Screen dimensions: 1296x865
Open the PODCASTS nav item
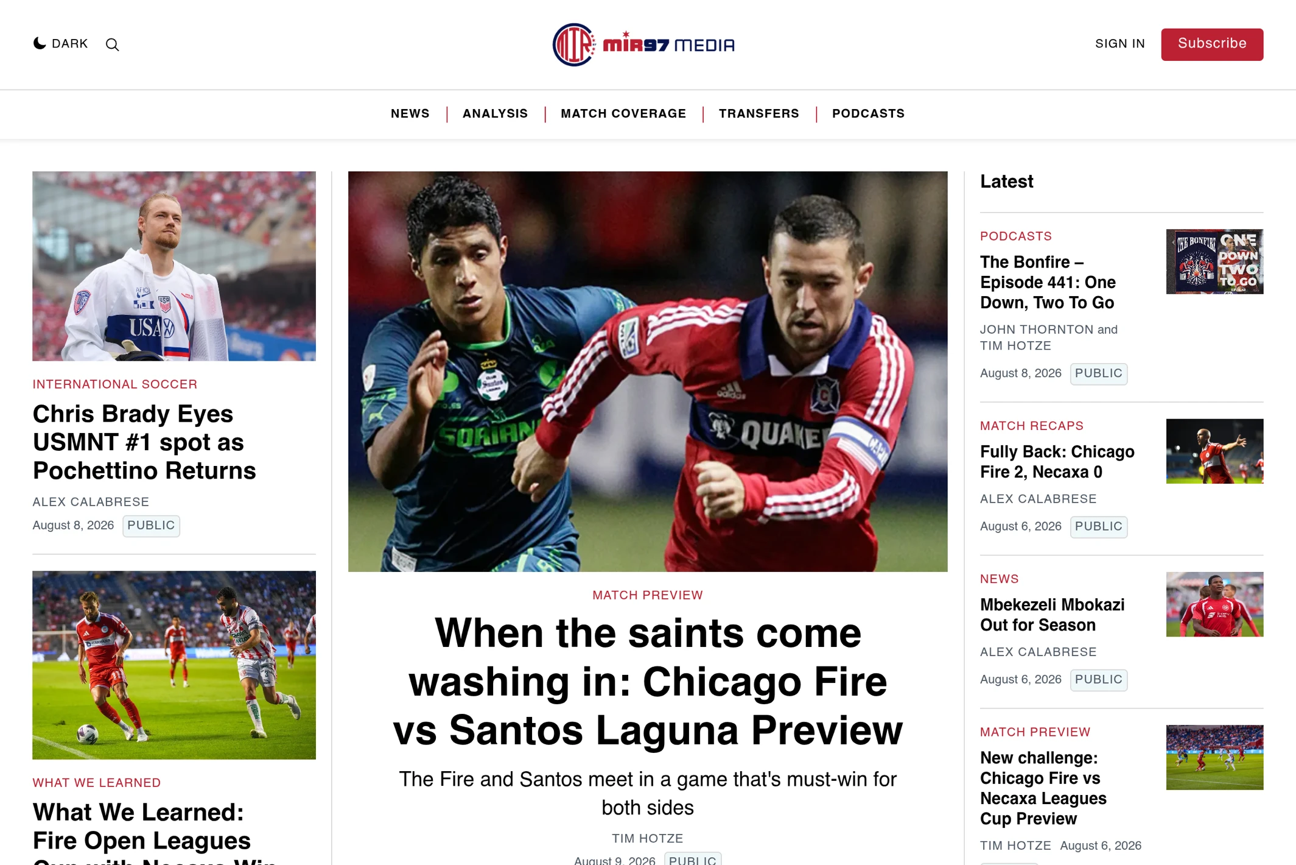tap(868, 114)
